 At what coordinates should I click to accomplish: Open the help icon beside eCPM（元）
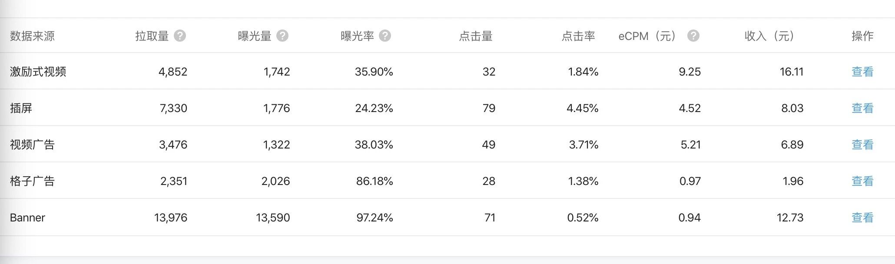tap(694, 36)
